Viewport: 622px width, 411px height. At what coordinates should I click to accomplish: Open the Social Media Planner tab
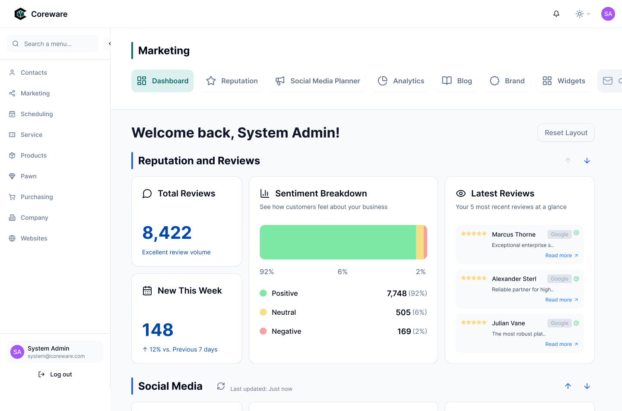(x=317, y=81)
